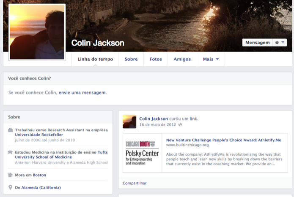Click the profile name Colin Jackson on cover

click(98, 43)
